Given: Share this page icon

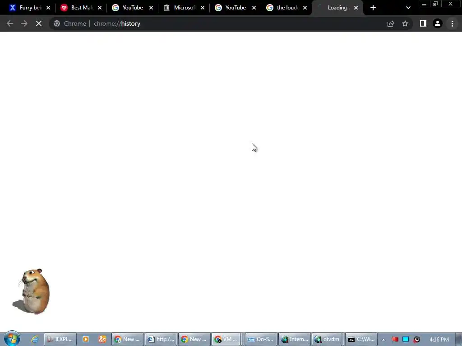Looking at the screenshot, I should pos(391,23).
